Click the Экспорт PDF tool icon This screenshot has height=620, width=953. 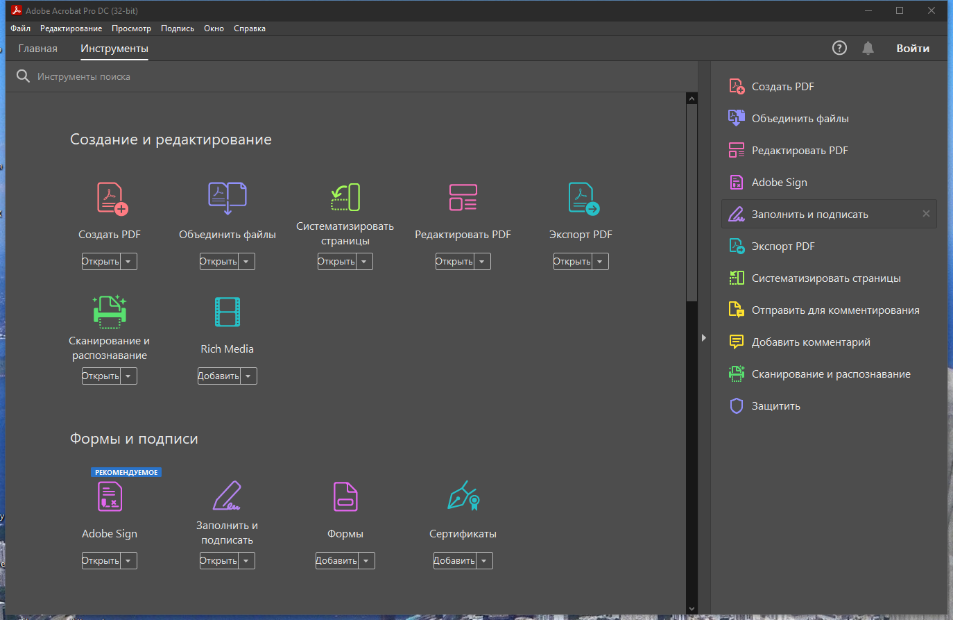point(583,199)
